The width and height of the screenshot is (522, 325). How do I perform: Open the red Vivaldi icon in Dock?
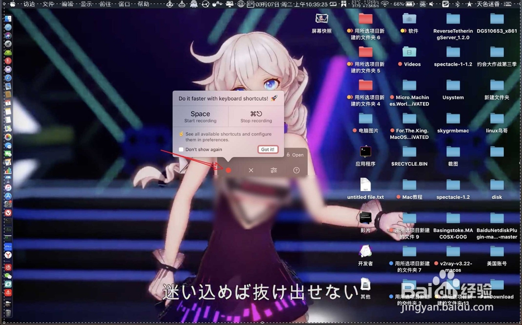8,213
